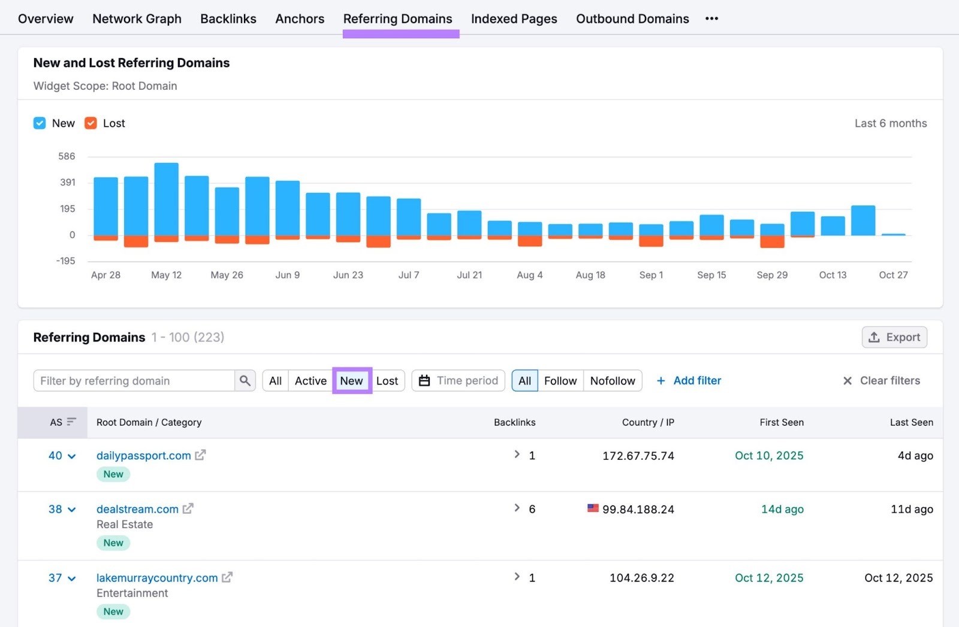Screen dimensions: 959x627
Task: Open the overflow menu next to Outbound Domains
Action: [711, 19]
